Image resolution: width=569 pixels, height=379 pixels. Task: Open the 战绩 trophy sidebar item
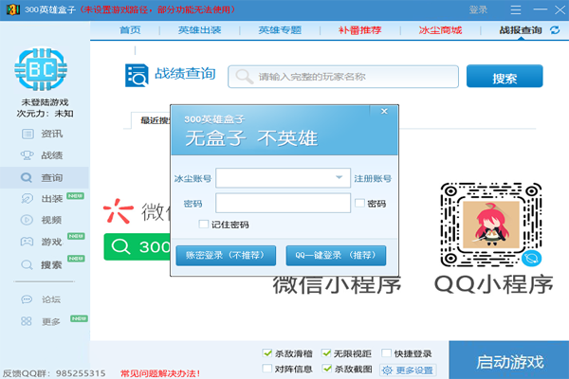coord(42,155)
